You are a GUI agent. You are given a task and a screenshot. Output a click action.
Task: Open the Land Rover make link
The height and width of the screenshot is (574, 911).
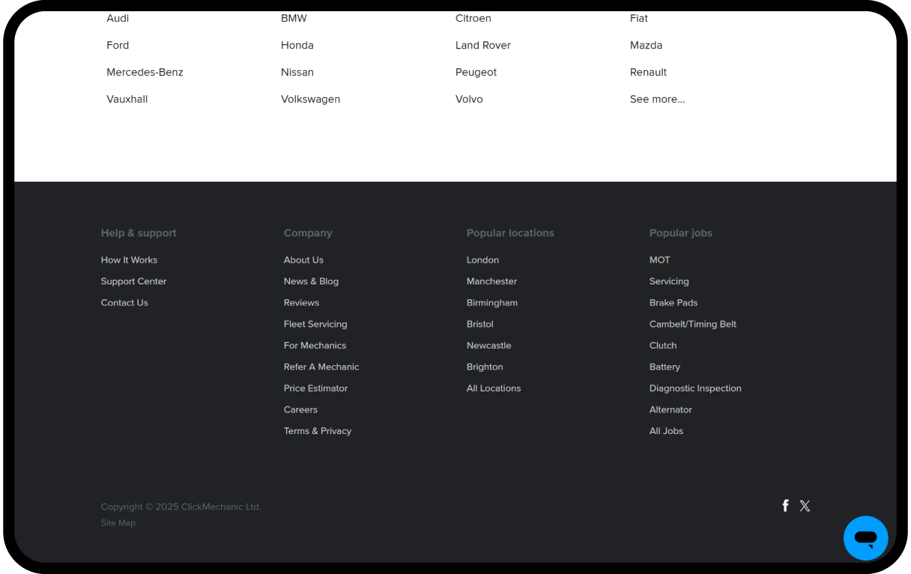(x=483, y=45)
